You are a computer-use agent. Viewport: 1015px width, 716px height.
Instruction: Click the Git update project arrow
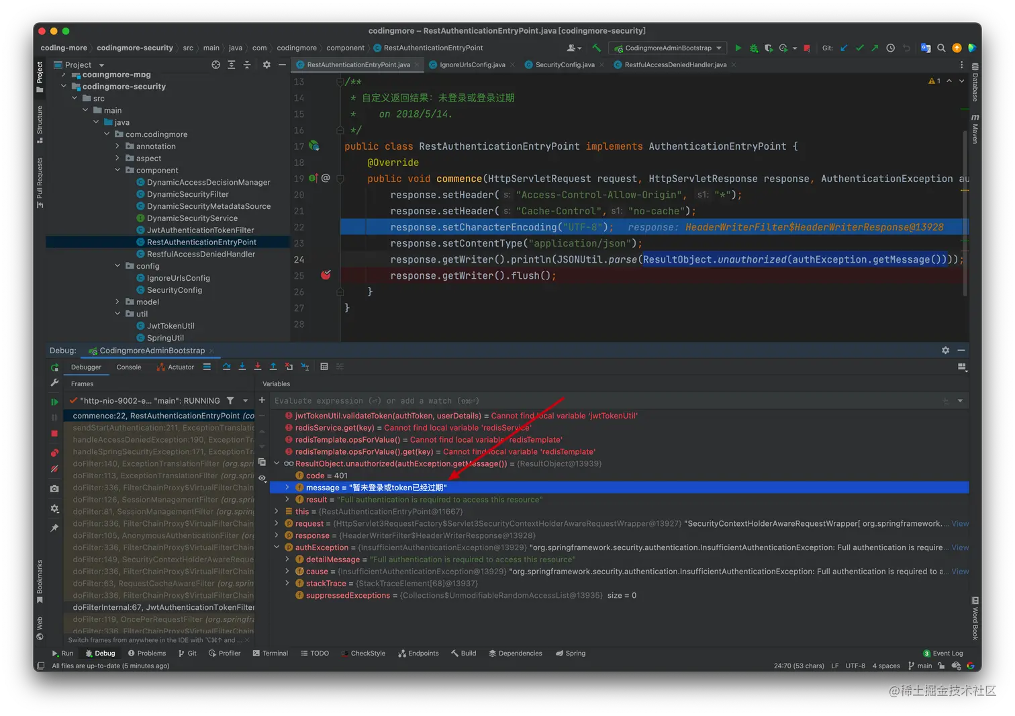point(844,48)
